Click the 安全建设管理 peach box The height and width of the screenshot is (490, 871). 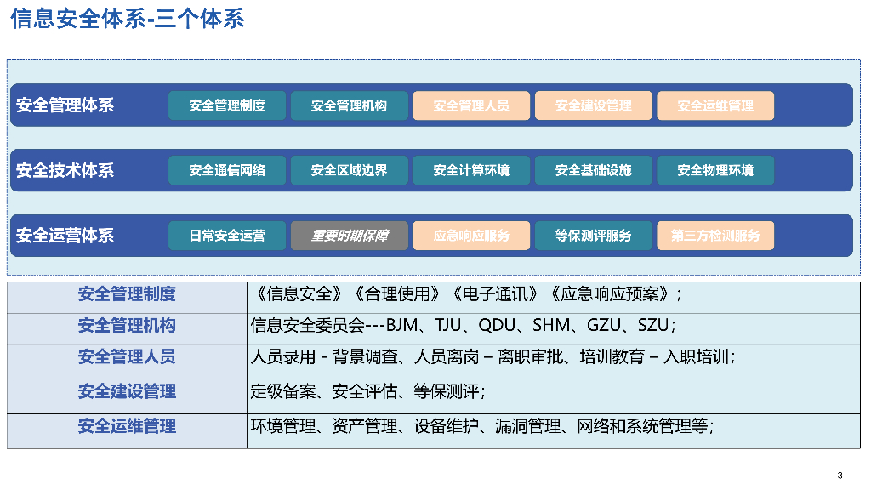click(593, 105)
